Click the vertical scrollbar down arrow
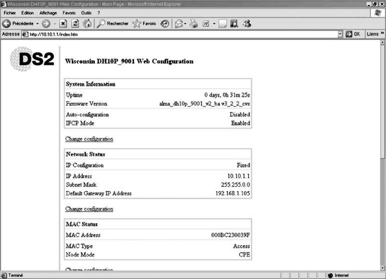 point(383,268)
